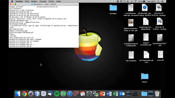
Task: Click the clock showing ons. 09.11
Action: [x=151, y=1]
